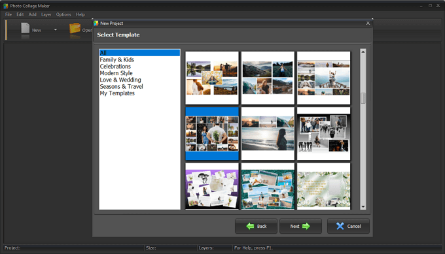This screenshot has width=445, height=254.
Task: Choose the template with woman on pier
Action: tap(324, 78)
